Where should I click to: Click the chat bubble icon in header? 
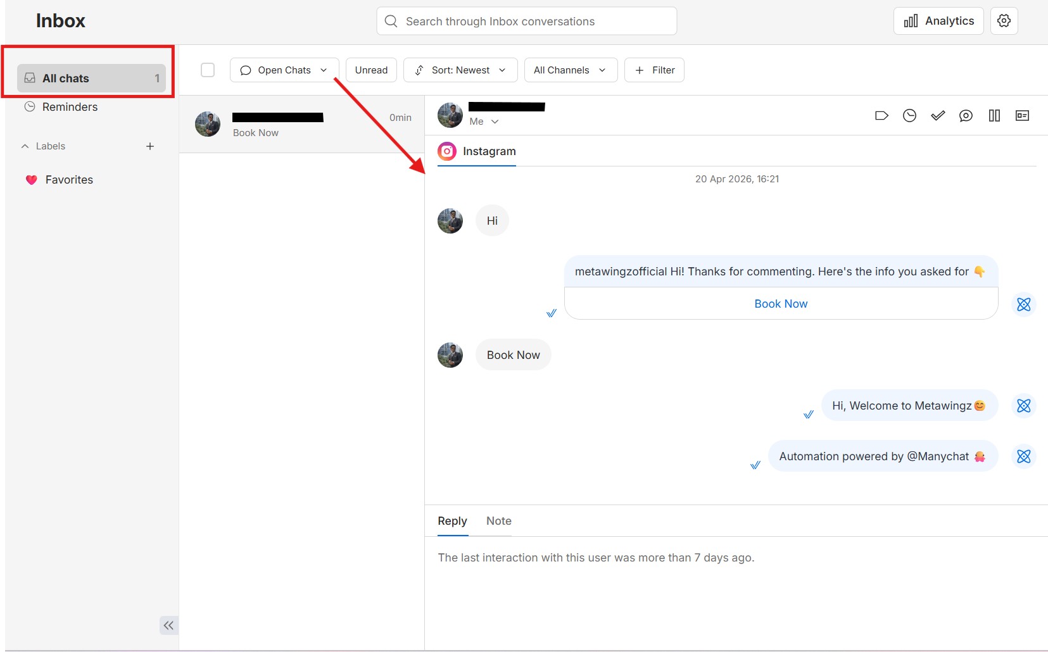pyautogui.click(x=966, y=115)
